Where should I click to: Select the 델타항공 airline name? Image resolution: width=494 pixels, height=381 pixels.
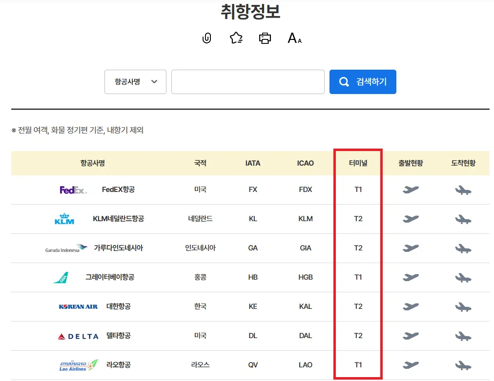point(119,335)
